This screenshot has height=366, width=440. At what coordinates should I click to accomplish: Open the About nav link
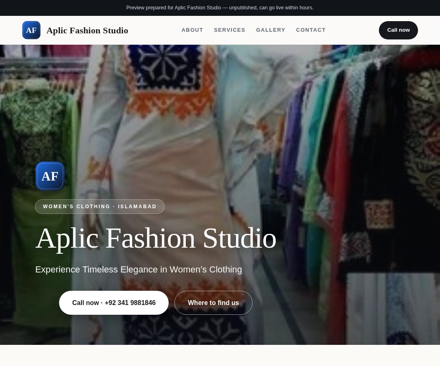coord(192,30)
